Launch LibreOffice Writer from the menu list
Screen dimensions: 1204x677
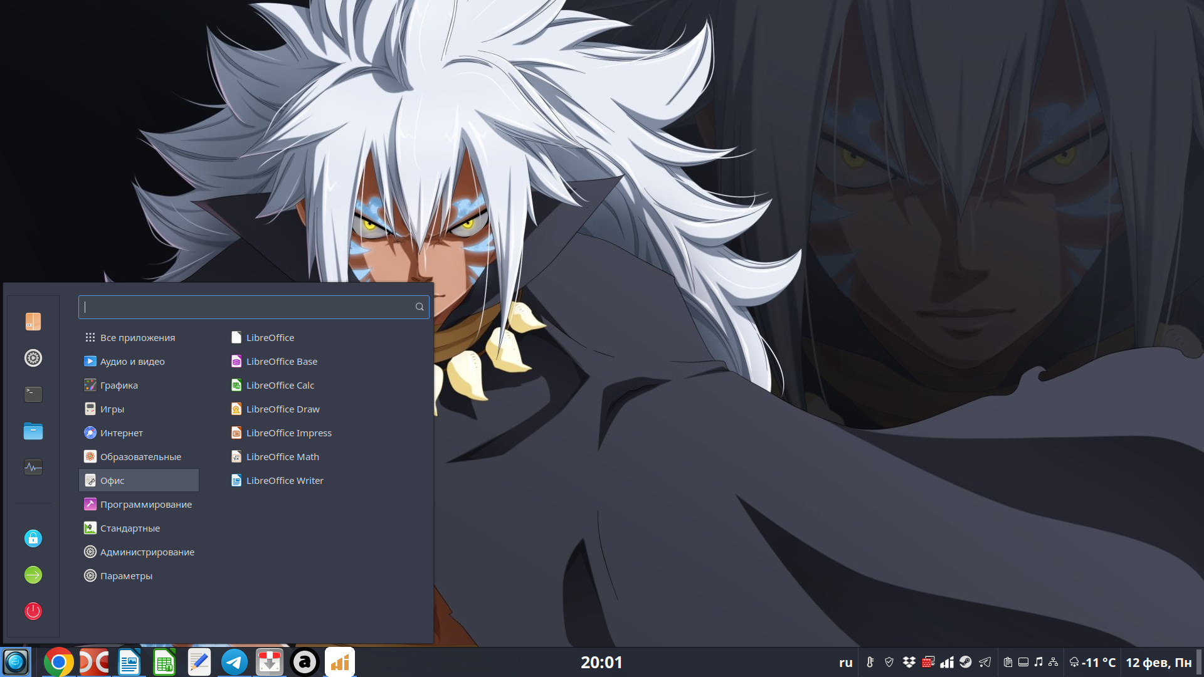click(284, 481)
